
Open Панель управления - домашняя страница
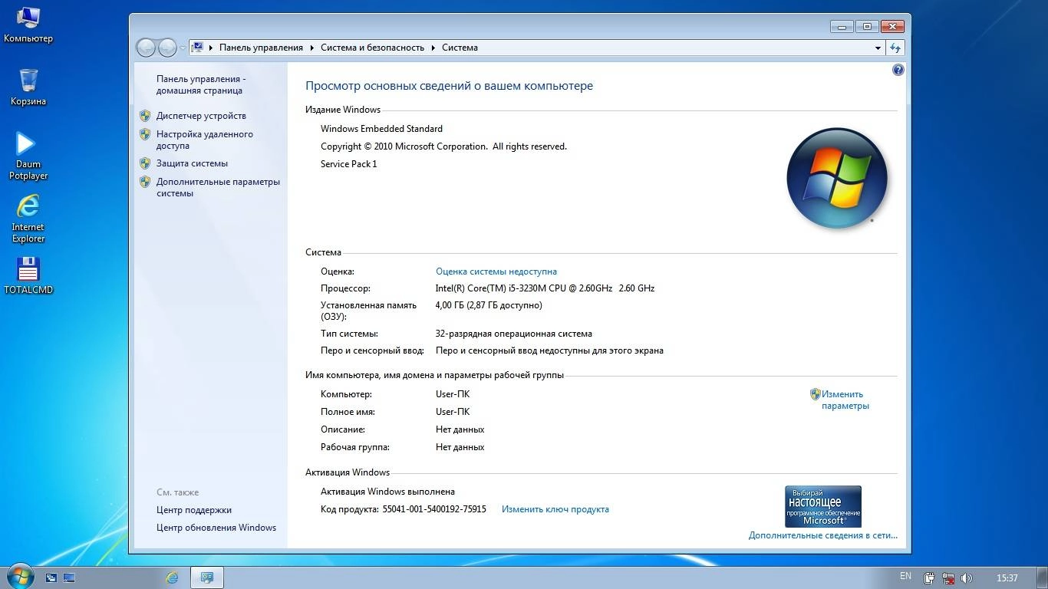pos(201,84)
